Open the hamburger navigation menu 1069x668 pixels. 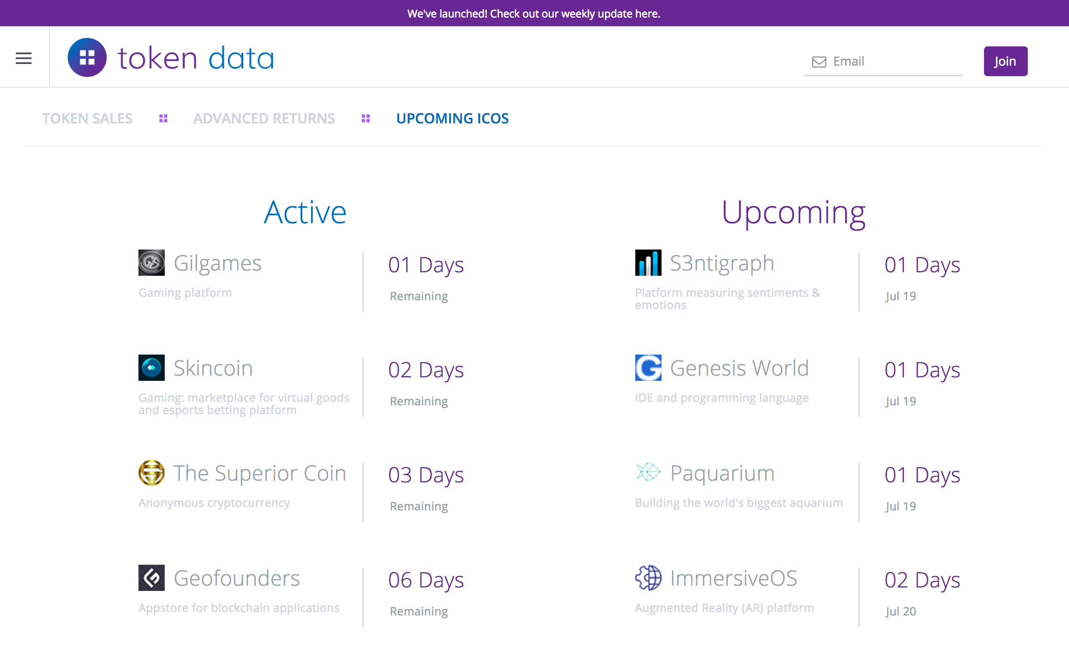pos(23,57)
